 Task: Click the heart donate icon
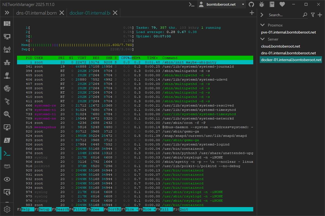(282, 4)
